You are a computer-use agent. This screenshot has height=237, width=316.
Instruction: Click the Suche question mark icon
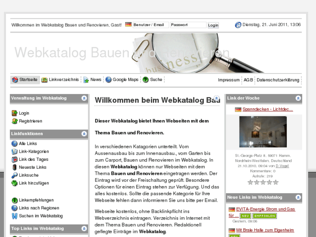click(145, 80)
